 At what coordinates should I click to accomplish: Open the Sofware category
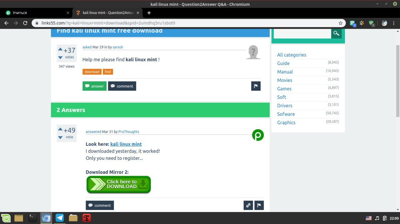(x=286, y=114)
